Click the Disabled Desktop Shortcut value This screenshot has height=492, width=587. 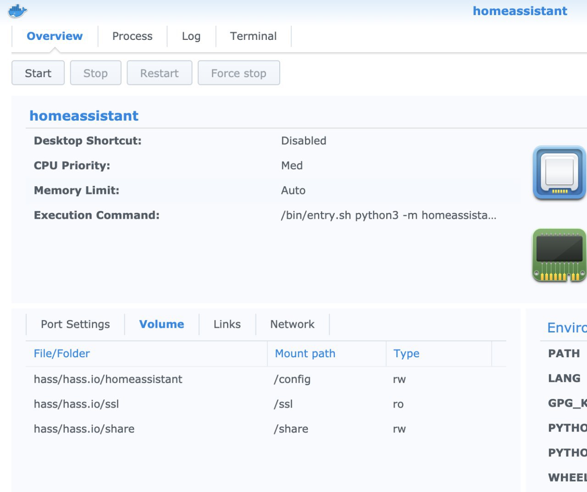[x=304, y=141]
